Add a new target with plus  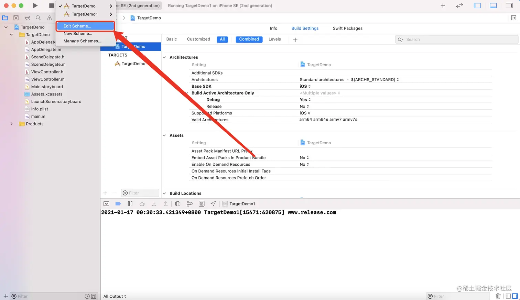tap(105, 193)
